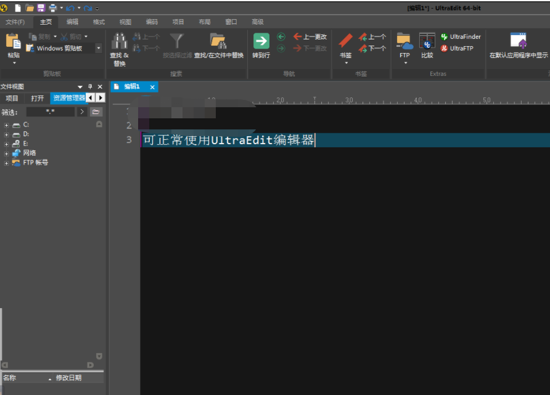Image resolution: width=550 pixels, height=395 pixels.
Task: Open the FTP dropdown arrow
Action: pos(406,63)
